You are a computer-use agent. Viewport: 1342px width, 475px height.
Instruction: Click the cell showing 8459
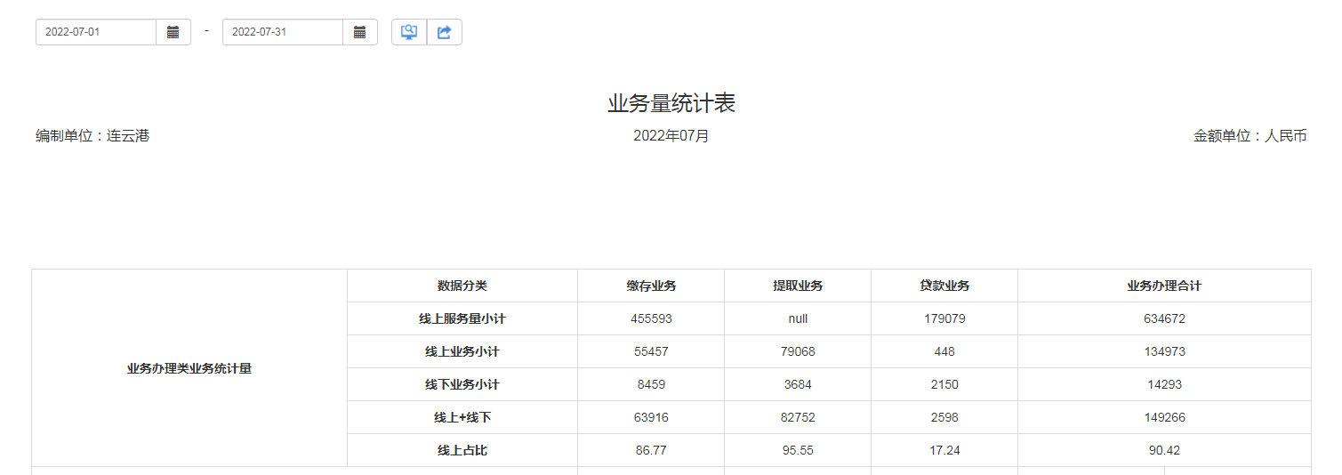tap(651, 384)
